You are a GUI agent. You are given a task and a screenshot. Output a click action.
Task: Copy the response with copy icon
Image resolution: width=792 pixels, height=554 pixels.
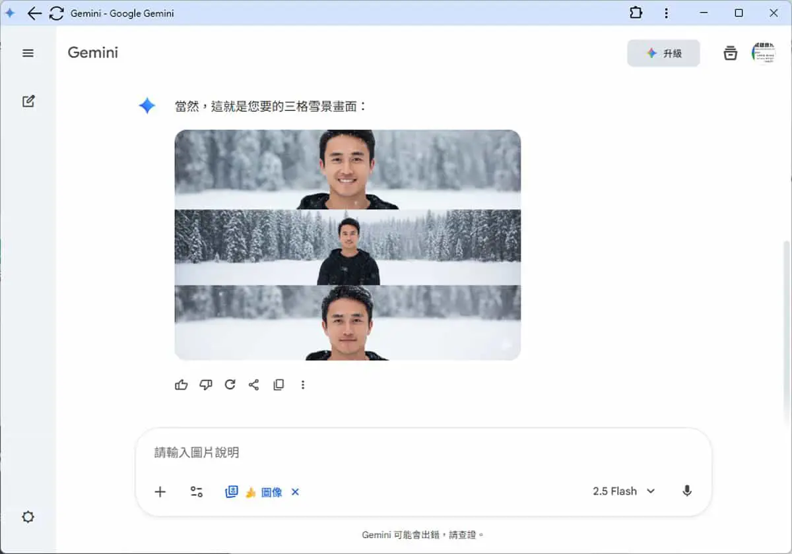[279, 385]
